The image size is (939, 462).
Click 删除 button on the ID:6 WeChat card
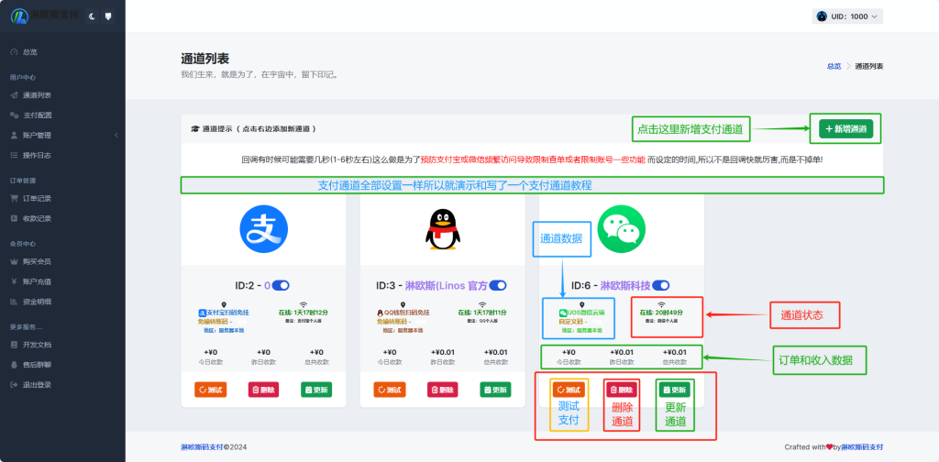tap(622, 390)
